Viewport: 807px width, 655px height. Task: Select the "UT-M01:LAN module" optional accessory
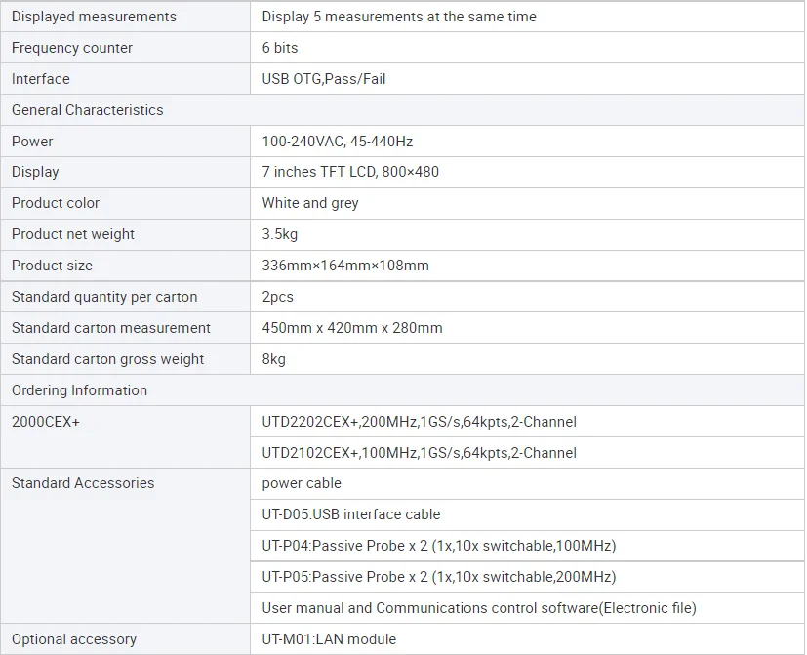329,639
